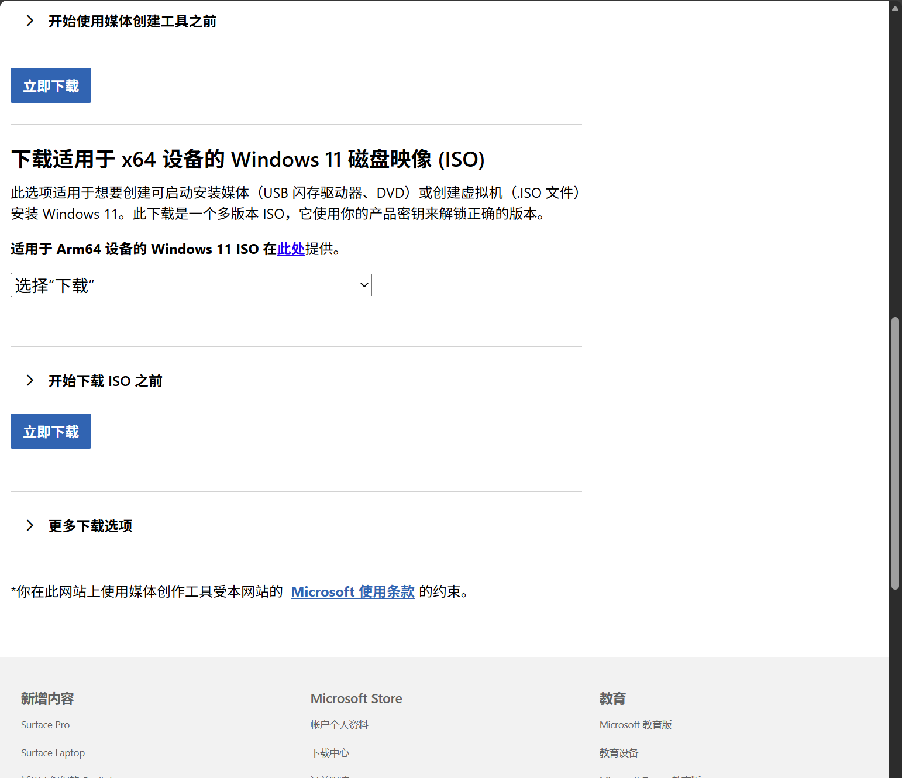
Task: Visit 下载中心 in the footer
Action: pyautogui.click(x=330, y=753)
